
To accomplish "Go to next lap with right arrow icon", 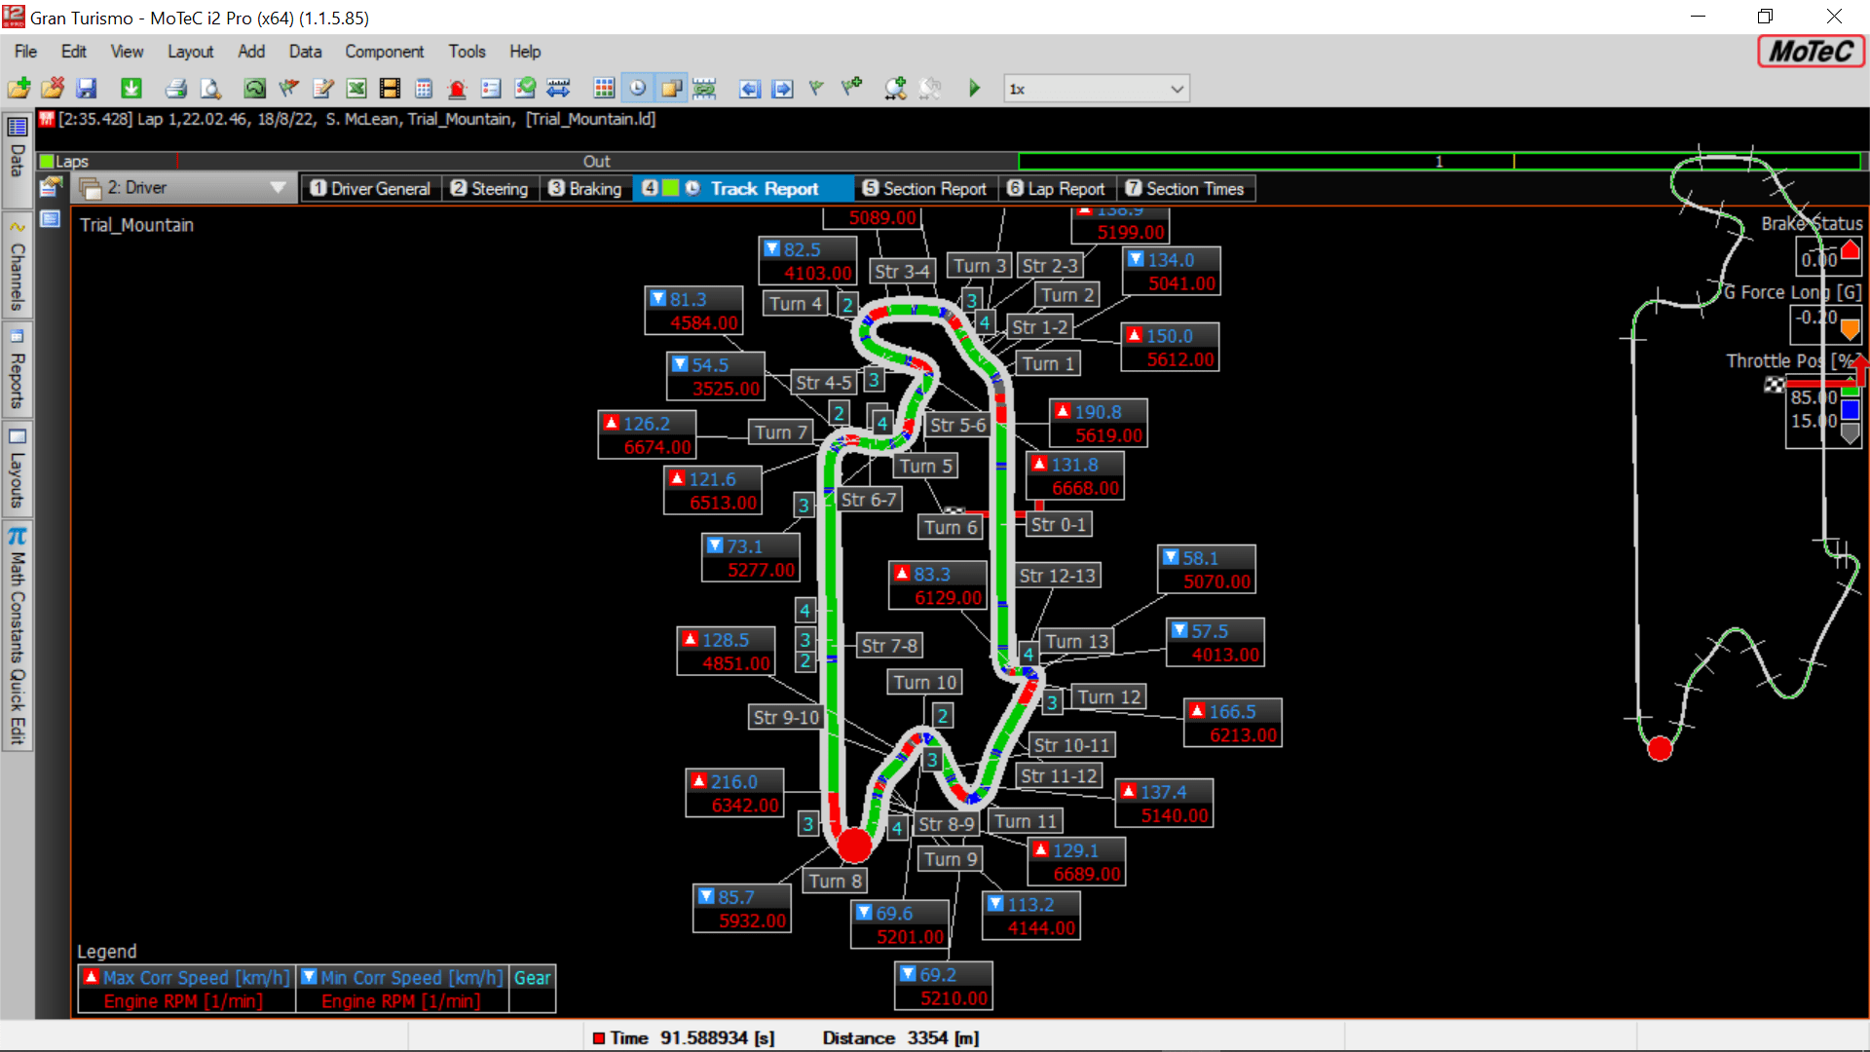I will point(782,89).
